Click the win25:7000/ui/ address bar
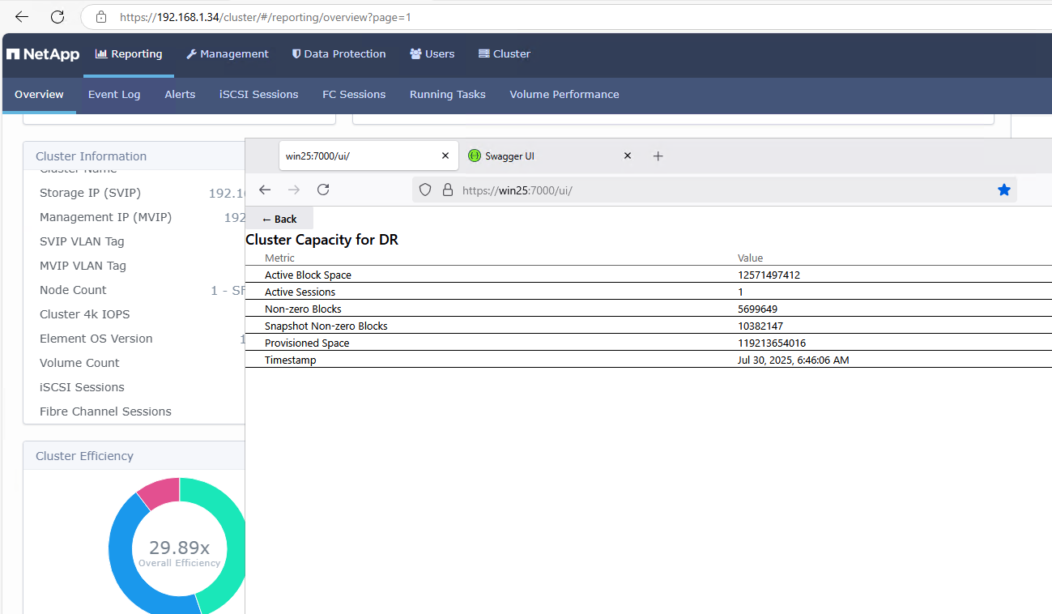This screenshot has height=614, width=1052. pyautogui.click(x=714, y=190)
